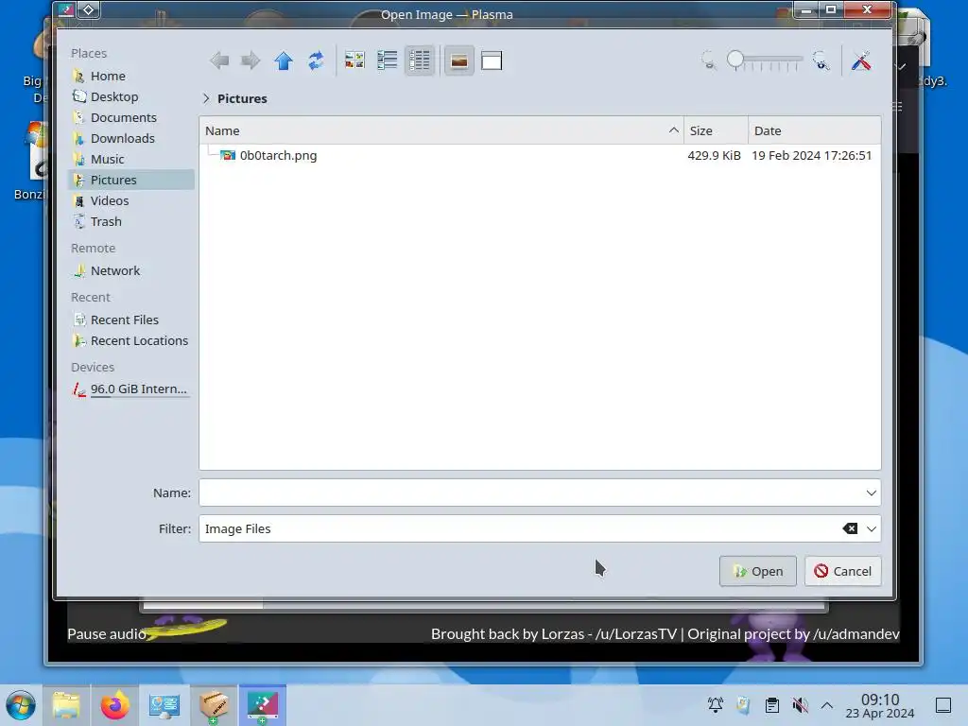Toggle the on-all-desktops pin icon in title bar

[x=89, y=9]
